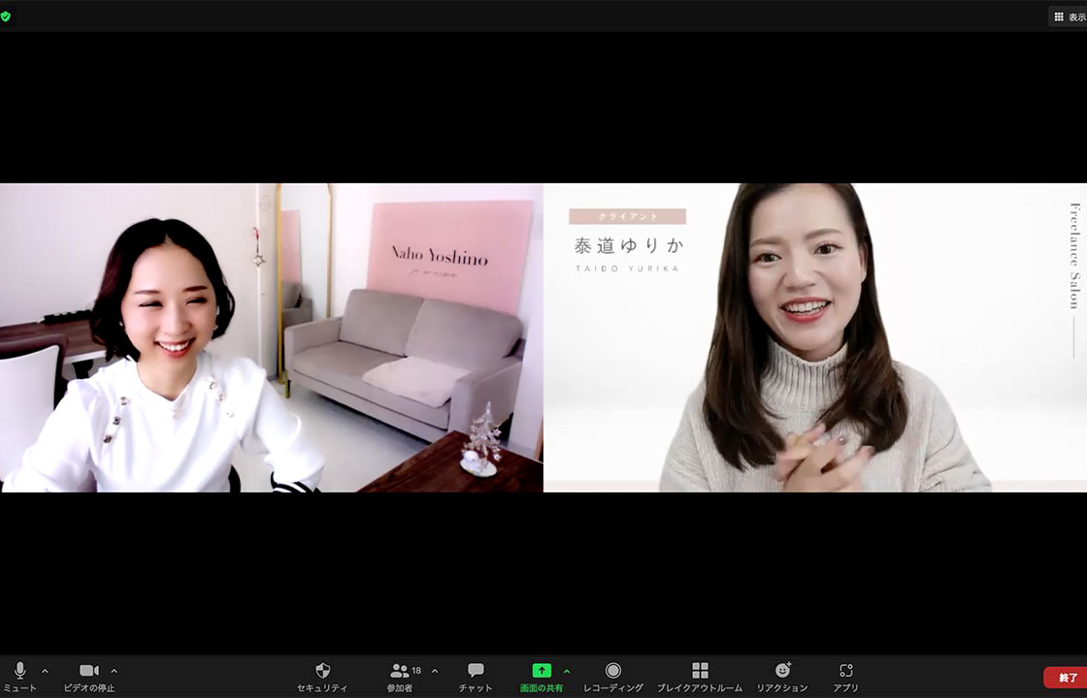Open Breakout Rooms
This screenshot has height=698, width=1087.
(x=700, y=671)
